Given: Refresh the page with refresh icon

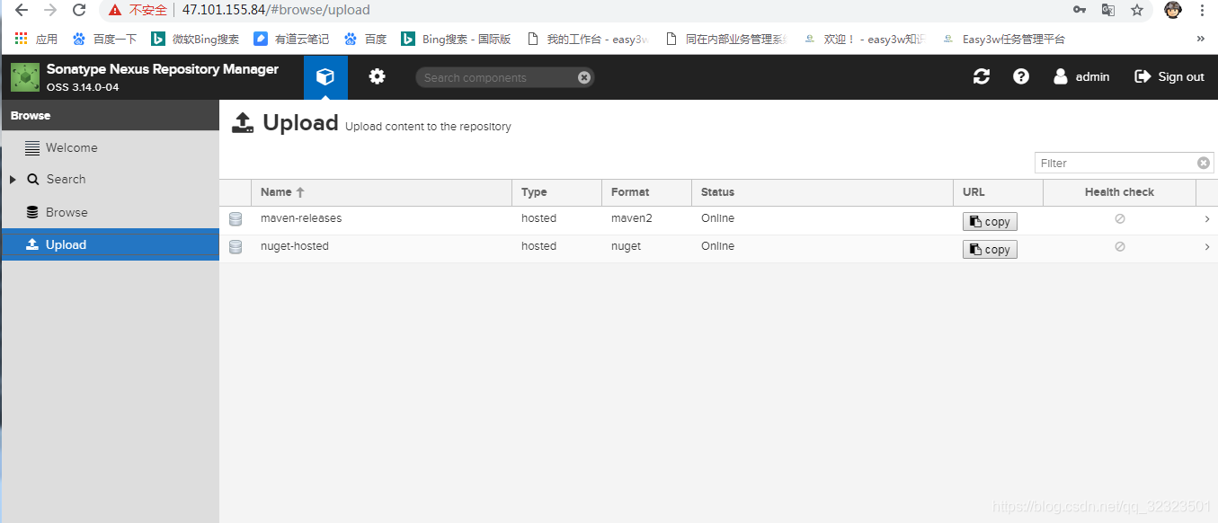Looking at the screenshot, I should tap(982, 77).
